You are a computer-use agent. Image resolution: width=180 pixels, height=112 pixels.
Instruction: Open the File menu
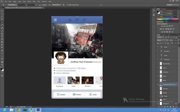pos(6,1)
